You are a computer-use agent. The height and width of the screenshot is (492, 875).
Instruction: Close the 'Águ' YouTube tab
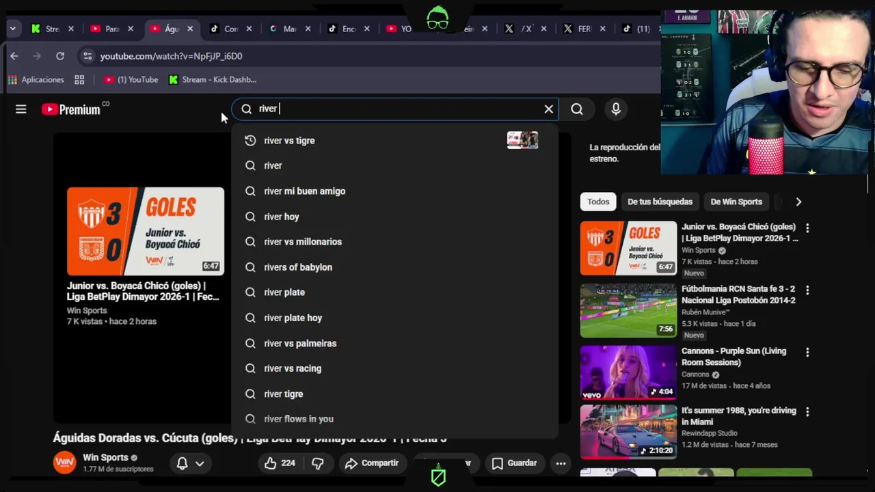click(190, 29)
